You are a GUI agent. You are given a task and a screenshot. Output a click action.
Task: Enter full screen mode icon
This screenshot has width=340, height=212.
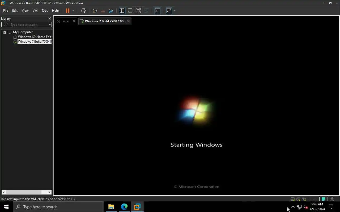tap(138, 11)
